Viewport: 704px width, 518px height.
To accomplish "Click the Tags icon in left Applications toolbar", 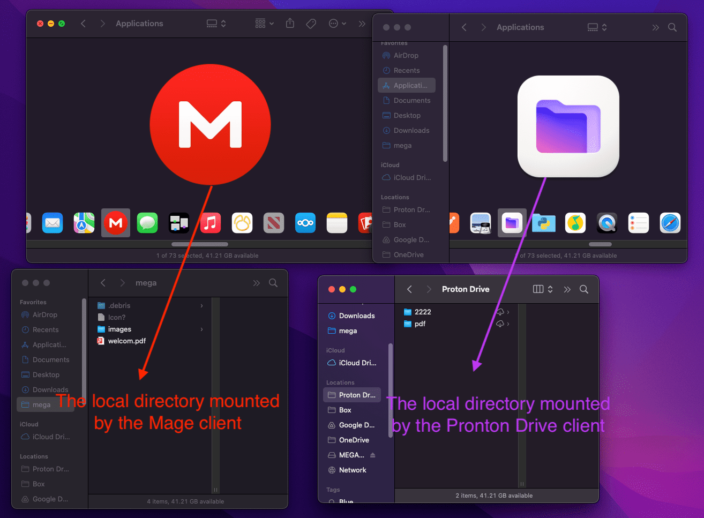I will click(x=311, y=24).
